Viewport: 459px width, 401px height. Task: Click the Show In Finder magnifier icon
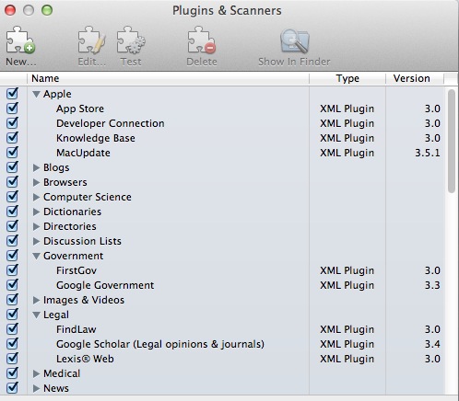294,41
